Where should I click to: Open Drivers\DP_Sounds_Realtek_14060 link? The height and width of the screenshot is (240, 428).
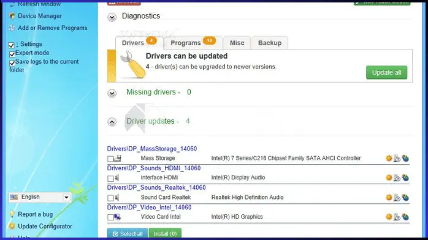point(156,188)
